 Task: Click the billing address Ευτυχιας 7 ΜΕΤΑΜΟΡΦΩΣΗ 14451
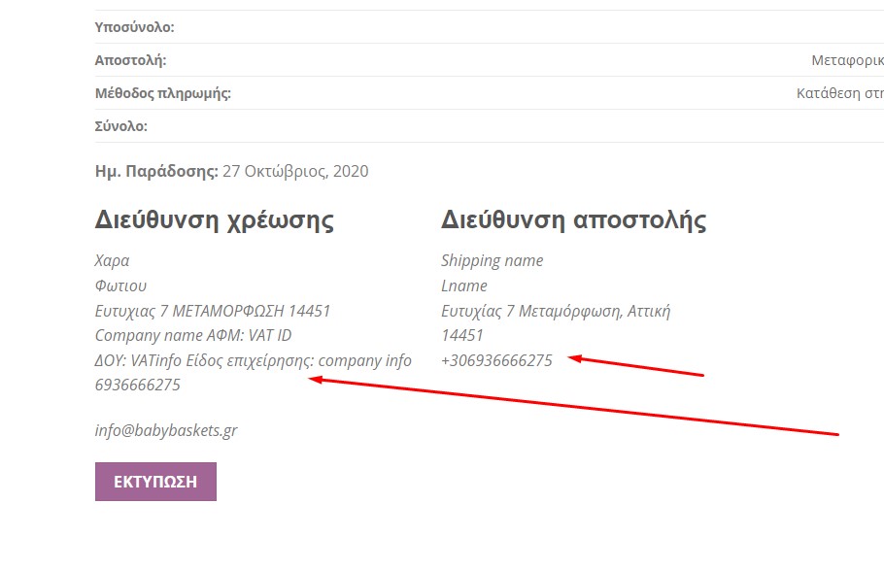coord(213,311)
